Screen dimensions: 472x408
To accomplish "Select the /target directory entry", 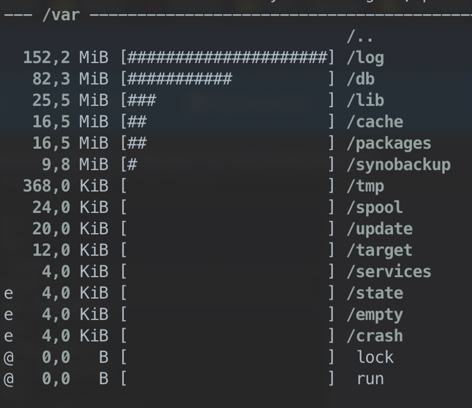I will click(x=379, y=250).
